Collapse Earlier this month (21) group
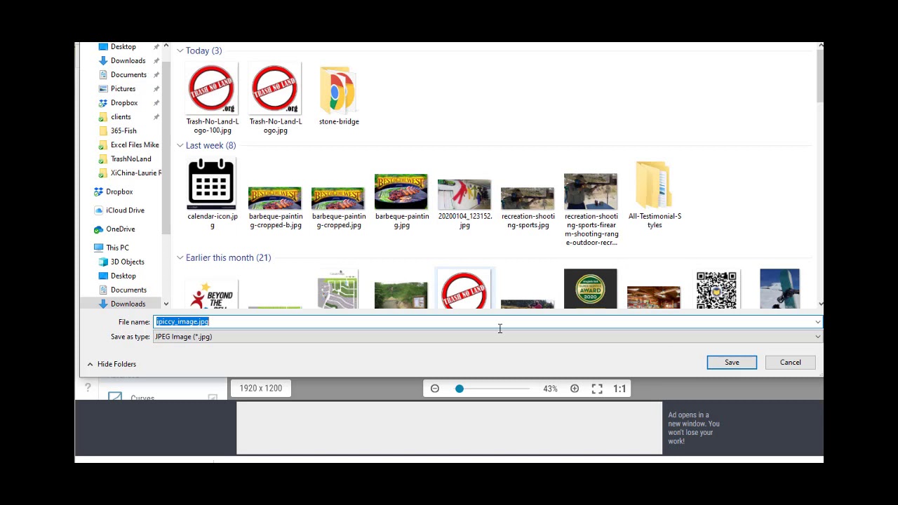898x505 pixels. click(180, 257)
